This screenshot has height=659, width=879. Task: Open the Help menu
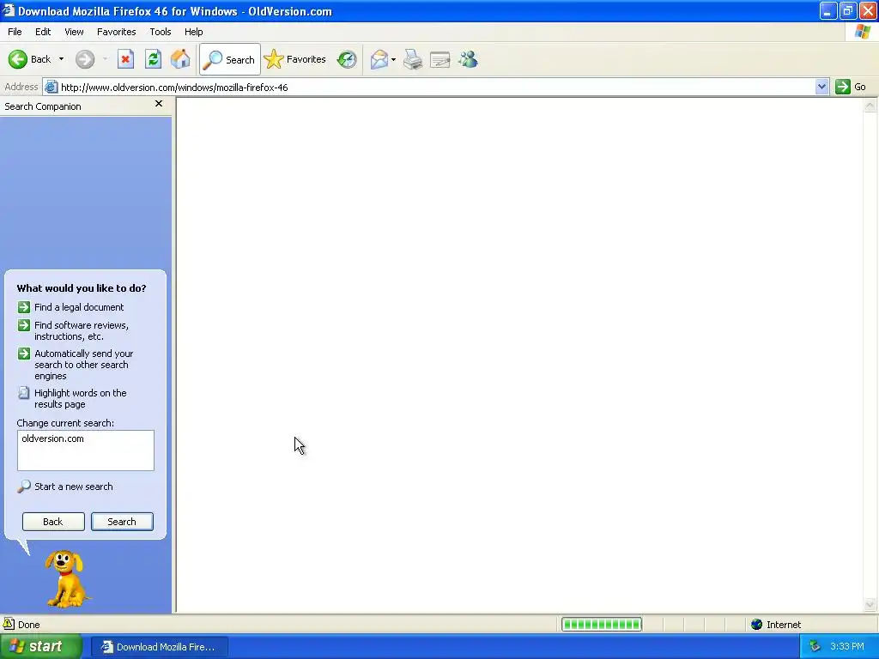pyautogui.click(x=194, y=32)
